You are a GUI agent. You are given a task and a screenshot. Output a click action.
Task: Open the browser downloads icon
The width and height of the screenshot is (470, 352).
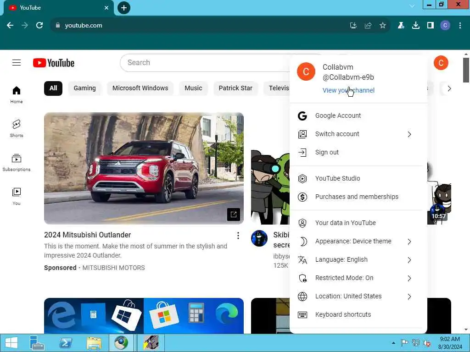tap(416, 26)
